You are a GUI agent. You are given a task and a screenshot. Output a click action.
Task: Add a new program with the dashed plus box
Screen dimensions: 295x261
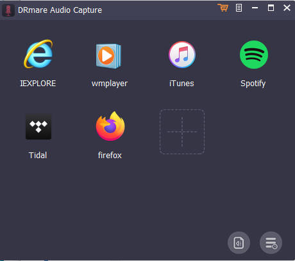pos(182,132)
